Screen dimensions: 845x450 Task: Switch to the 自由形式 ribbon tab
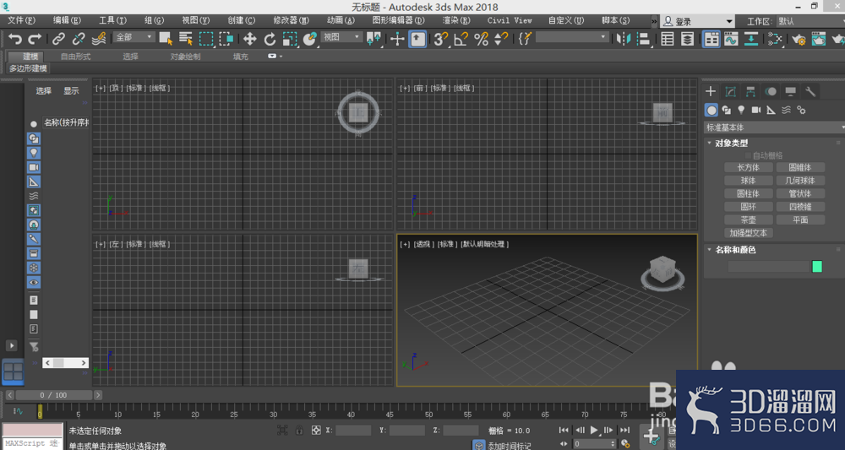click(x=75, y=57)
